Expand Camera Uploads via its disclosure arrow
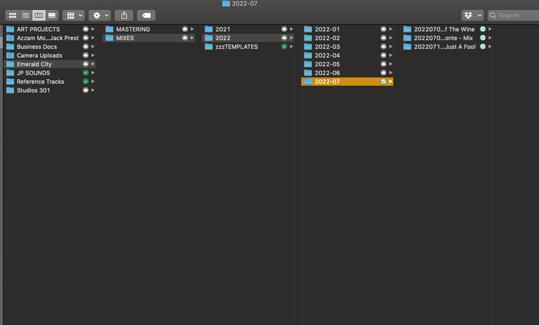This screenshot has height=325, width=539. (x=93, y=55)
